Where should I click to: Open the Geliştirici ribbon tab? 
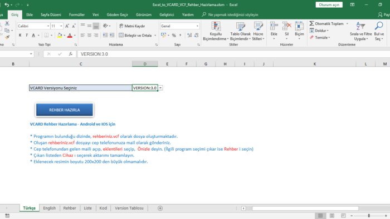[167, 15]
